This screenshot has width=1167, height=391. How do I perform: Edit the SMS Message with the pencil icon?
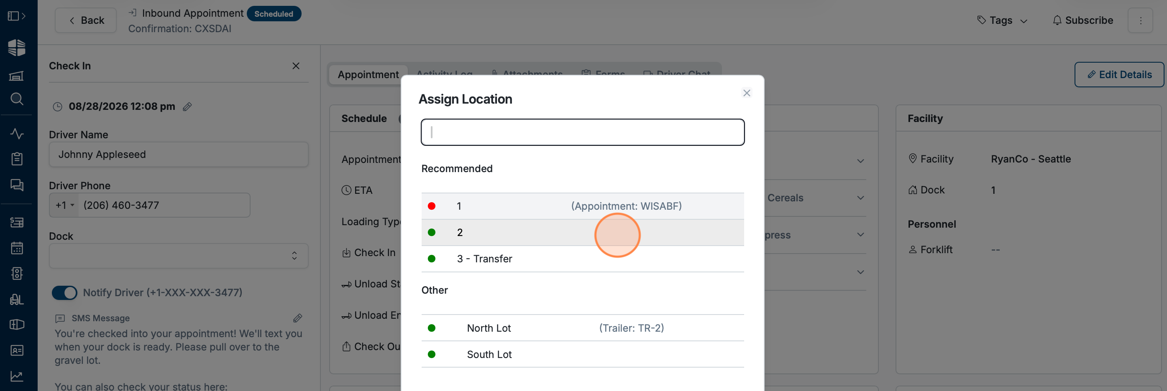coord(298,318)
